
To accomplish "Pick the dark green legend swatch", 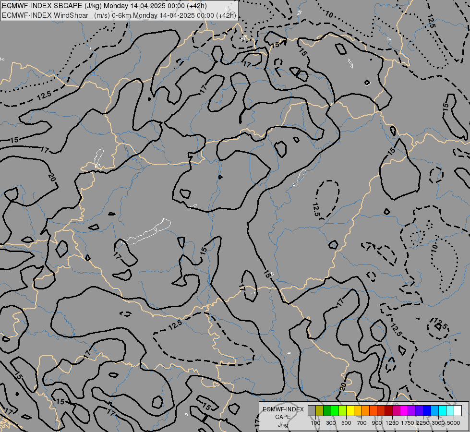I will [x=327, y=411].
